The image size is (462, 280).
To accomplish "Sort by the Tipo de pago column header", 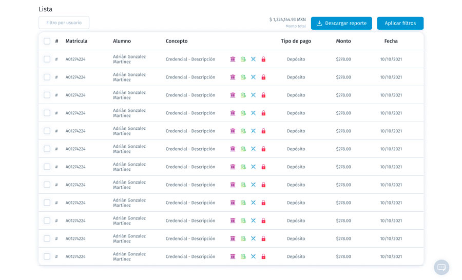I will coord(296,41).
